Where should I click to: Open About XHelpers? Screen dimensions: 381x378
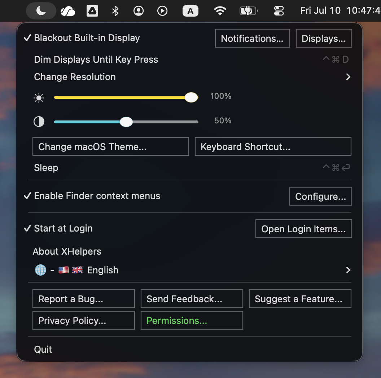click(x=67, y=251)
